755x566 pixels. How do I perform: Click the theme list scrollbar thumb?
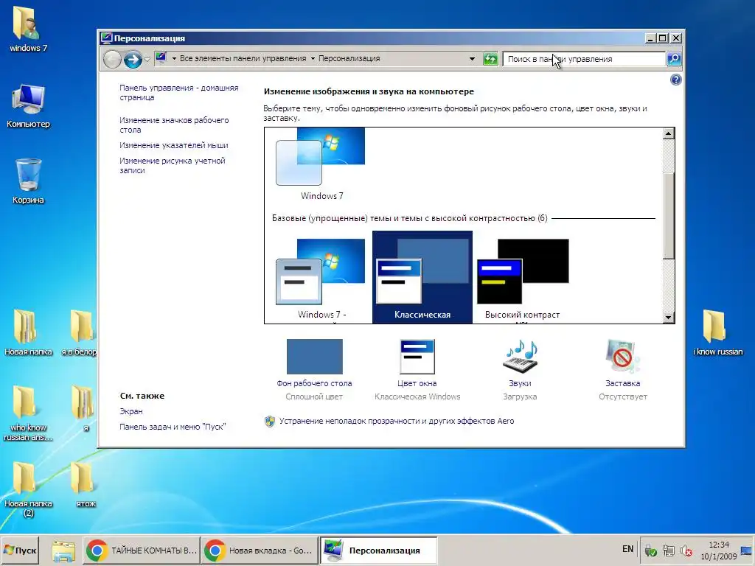pos(668,216)
